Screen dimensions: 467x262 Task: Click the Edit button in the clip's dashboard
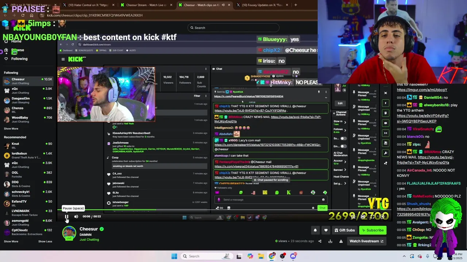(x=340, y=103)
